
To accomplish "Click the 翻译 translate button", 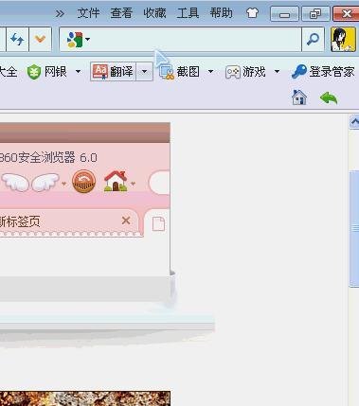I will (x=114, y=72).
